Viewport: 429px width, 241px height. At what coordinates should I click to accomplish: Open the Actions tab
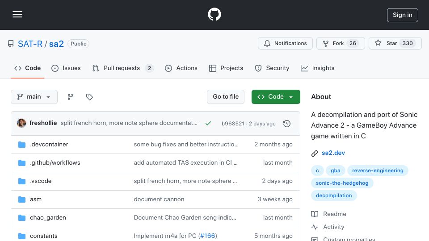[x=181, y=68]
